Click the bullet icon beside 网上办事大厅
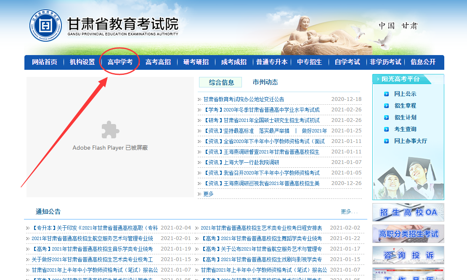This screenshot has width=467, height=280. click(x=386, y=141)
